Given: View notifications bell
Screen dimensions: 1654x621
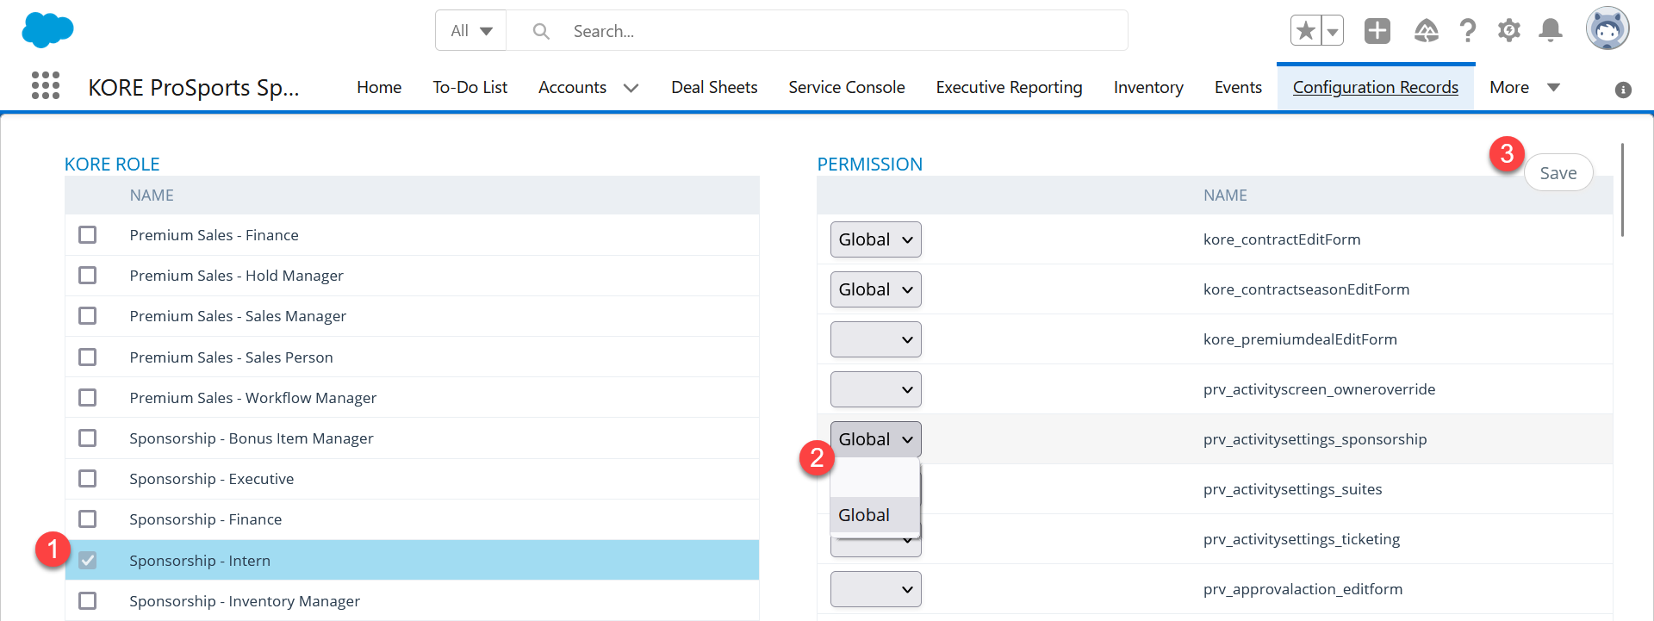Looking at the screenshot, I should [x=1551, y=31].
